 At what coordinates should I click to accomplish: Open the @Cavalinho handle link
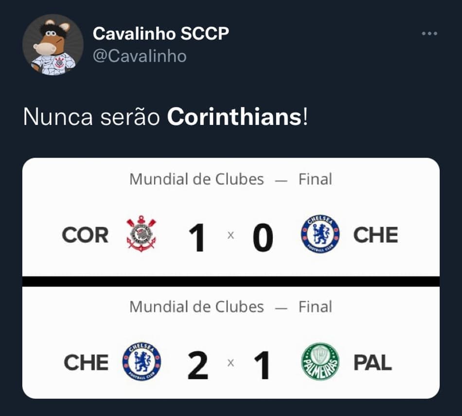pos(140,56)
